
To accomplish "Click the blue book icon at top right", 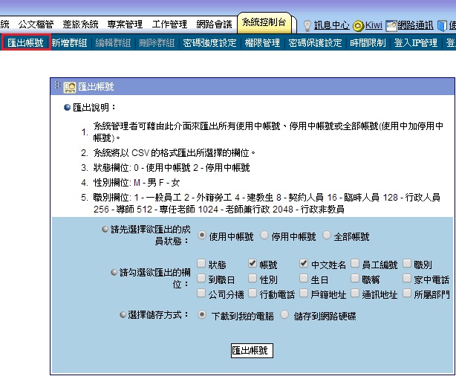I will pyautogui.click(x=441, y=25).
